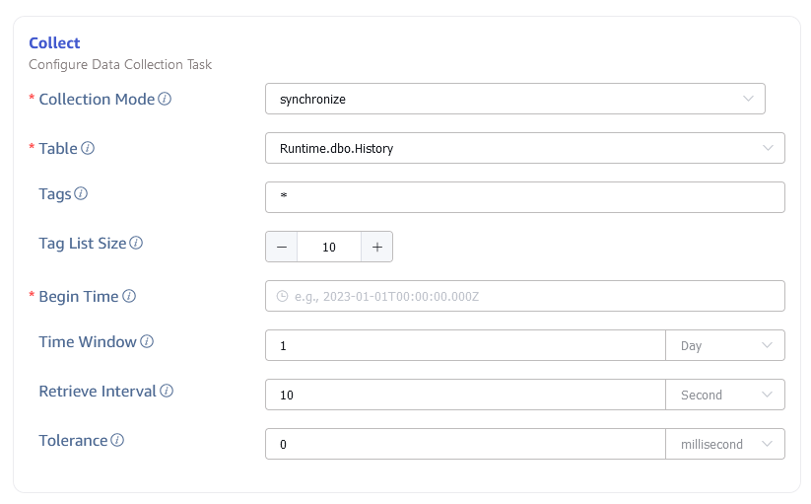The height and width of the screenshot is (504, 811).
Task: Open the Time Window Day unit dropdown
Action: (x=725, y=345)
